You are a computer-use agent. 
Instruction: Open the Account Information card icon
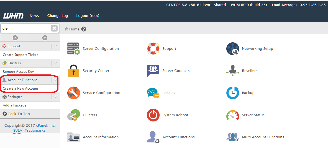coord(73,137)
